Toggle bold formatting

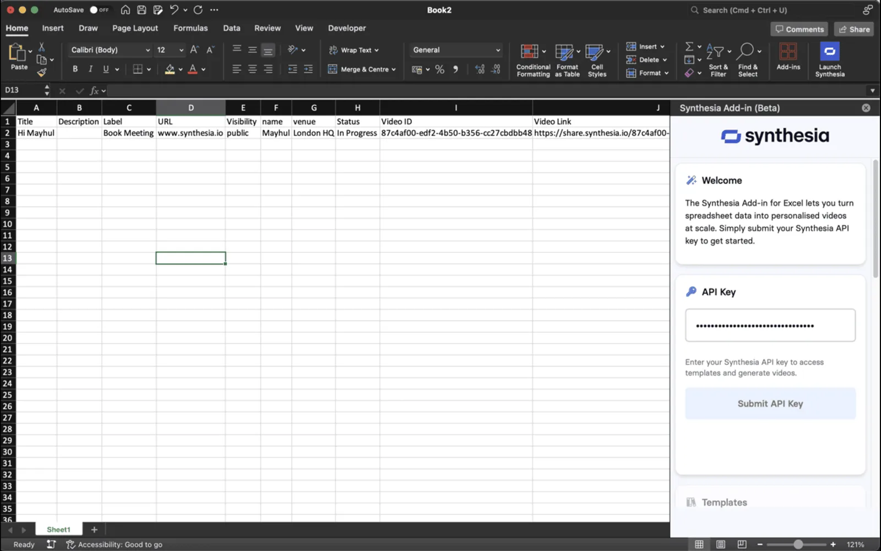click(x=75, y=69)
